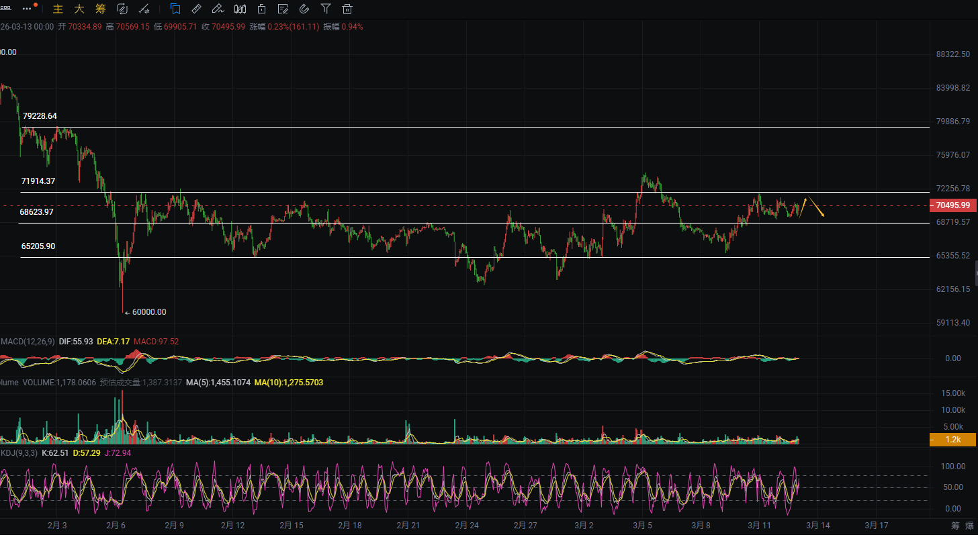Toggle the 主 indicator button
This screenshot has width=978, height=535.
click(58, 9)
